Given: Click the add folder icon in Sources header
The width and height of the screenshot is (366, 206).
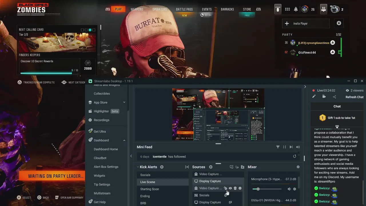Looking at the screenshot, I should [242, 167].
